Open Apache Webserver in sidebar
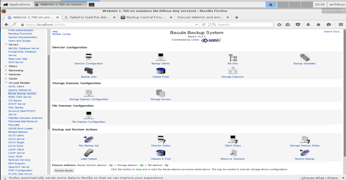Image resolution: width=346 pixels, height=180 pixels. coord(20,90)
